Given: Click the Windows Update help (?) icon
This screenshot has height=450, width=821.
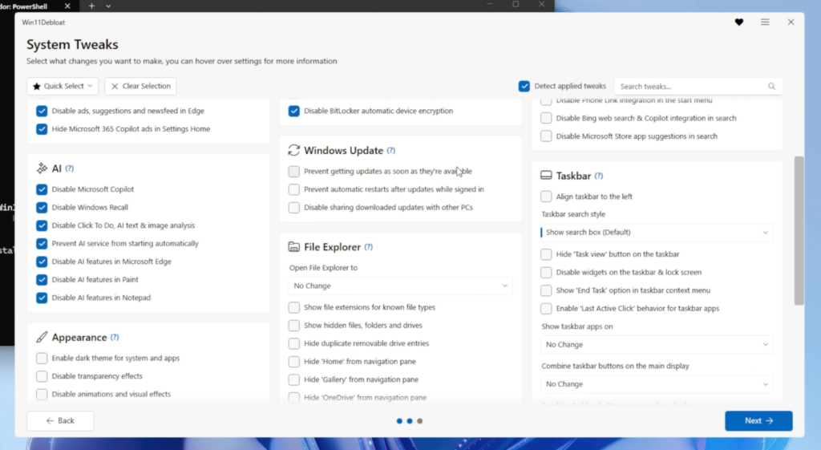Looking at the screenshot, I should tap(391, 151).
